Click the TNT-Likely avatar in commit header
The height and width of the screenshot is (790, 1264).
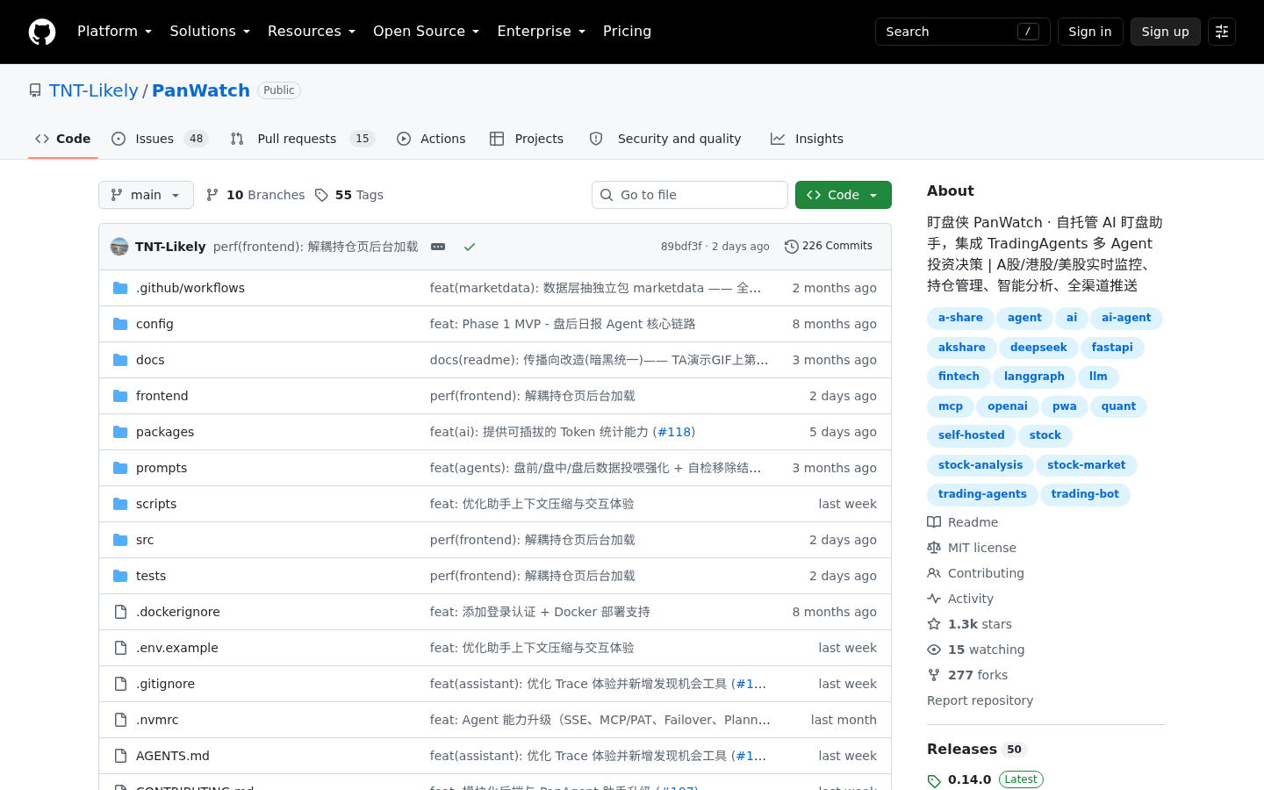coord(119,247)
